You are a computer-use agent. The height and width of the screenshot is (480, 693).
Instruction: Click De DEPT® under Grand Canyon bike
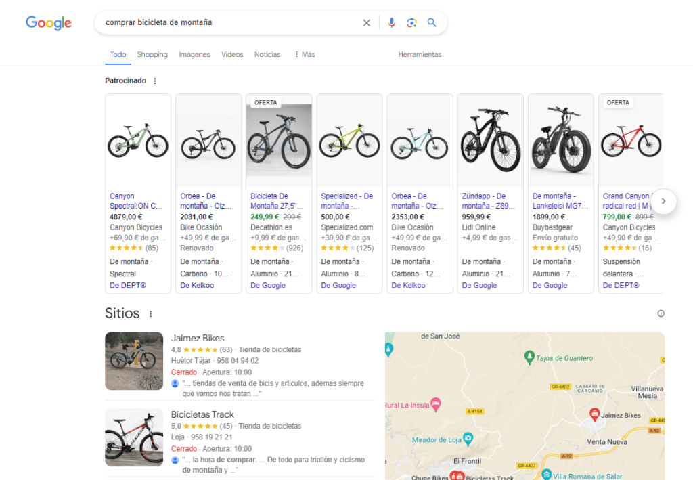coord(621,286)
